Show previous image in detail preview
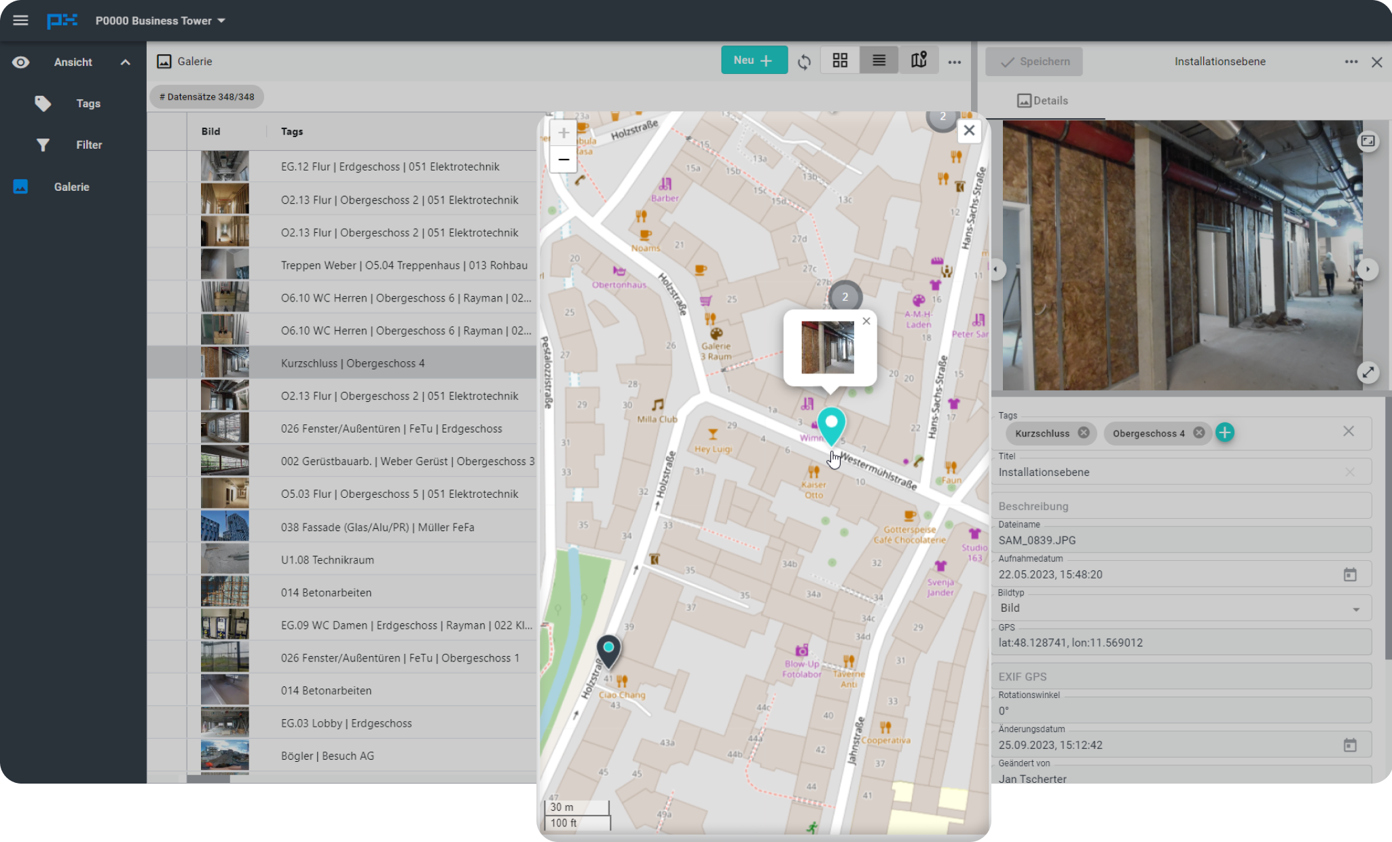 995,269
